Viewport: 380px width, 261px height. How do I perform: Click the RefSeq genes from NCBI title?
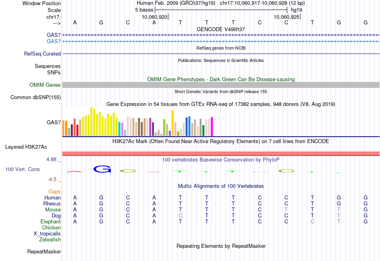(221, 48)
